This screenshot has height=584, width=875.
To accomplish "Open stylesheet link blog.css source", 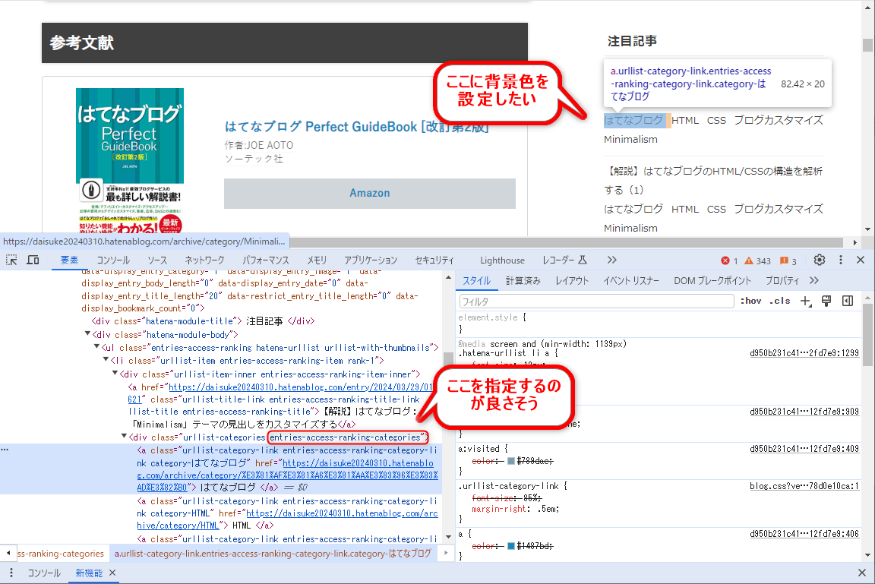I will [x=804, y=486].
